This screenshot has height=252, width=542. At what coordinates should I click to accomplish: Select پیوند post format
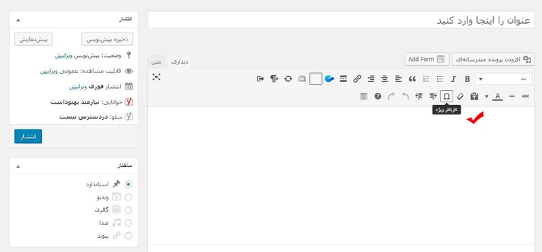pos(128,236)
